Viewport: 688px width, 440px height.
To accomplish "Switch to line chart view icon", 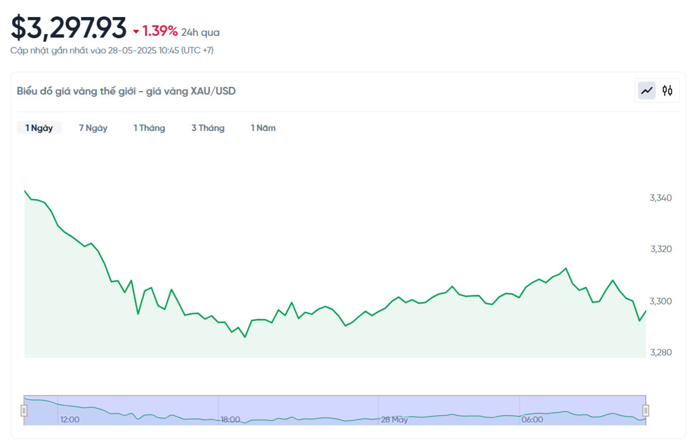I will coord(647,91).
